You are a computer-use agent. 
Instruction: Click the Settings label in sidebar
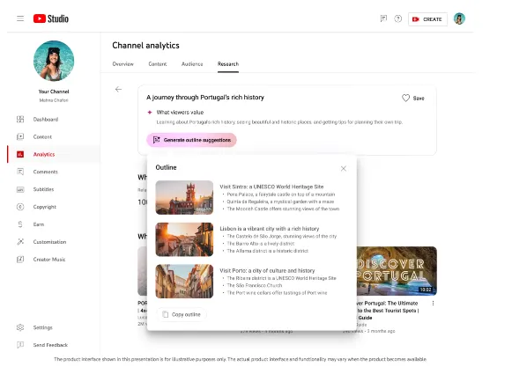43,327
